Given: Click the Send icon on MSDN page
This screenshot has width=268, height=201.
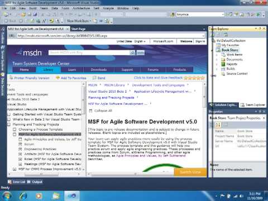Looking at the screenshot, I should pyautogui.click(x=94, y=78).
